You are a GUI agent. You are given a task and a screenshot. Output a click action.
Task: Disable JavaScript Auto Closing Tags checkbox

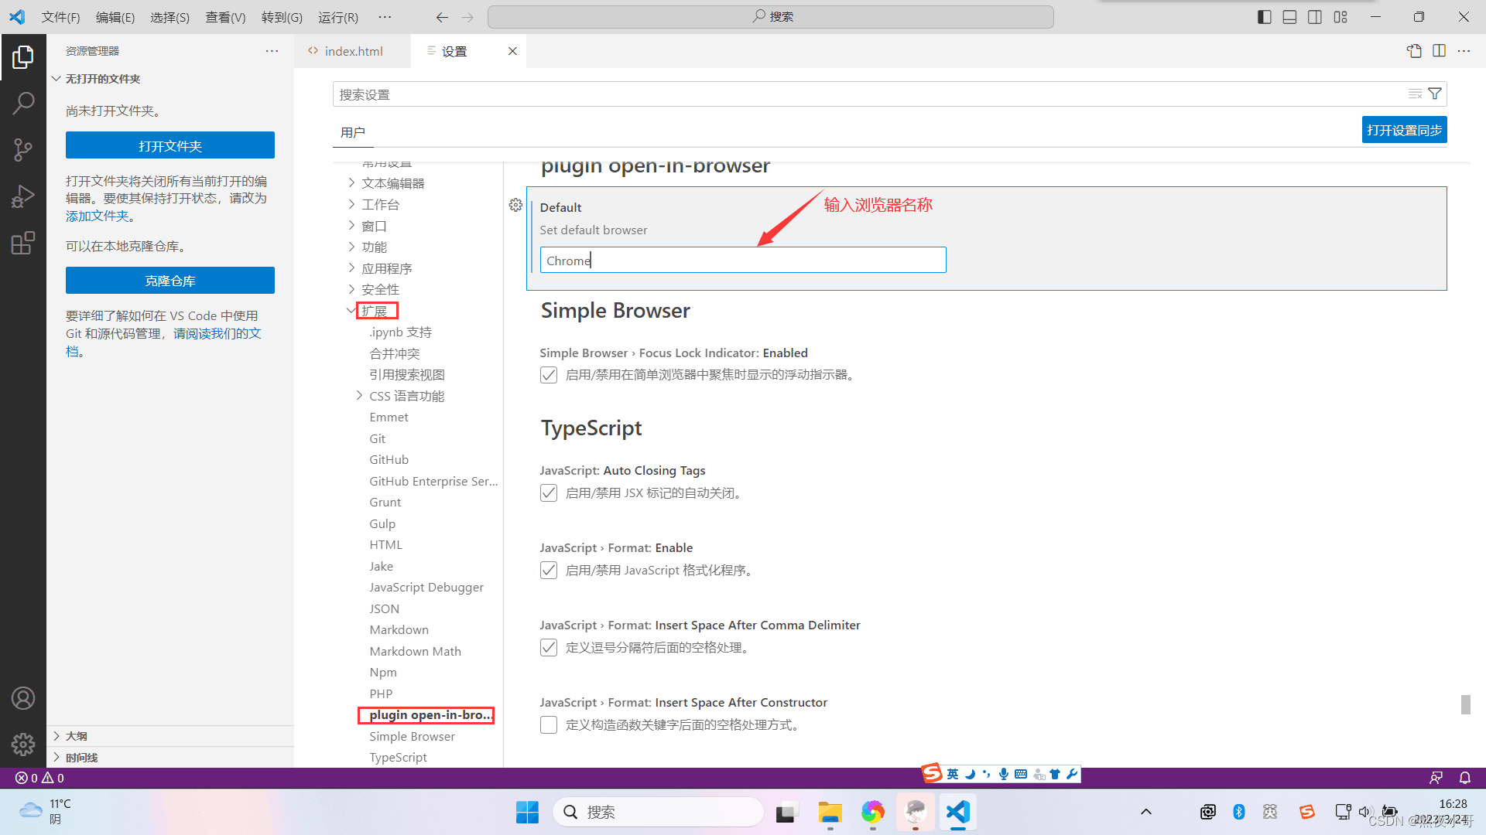click(x=549, y=492)
